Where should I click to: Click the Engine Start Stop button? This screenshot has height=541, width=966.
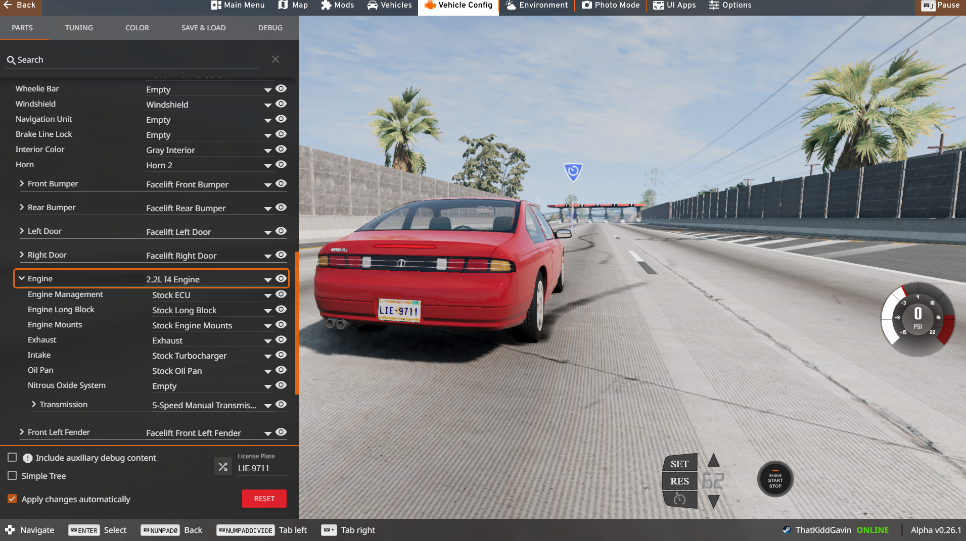[775, 479]
